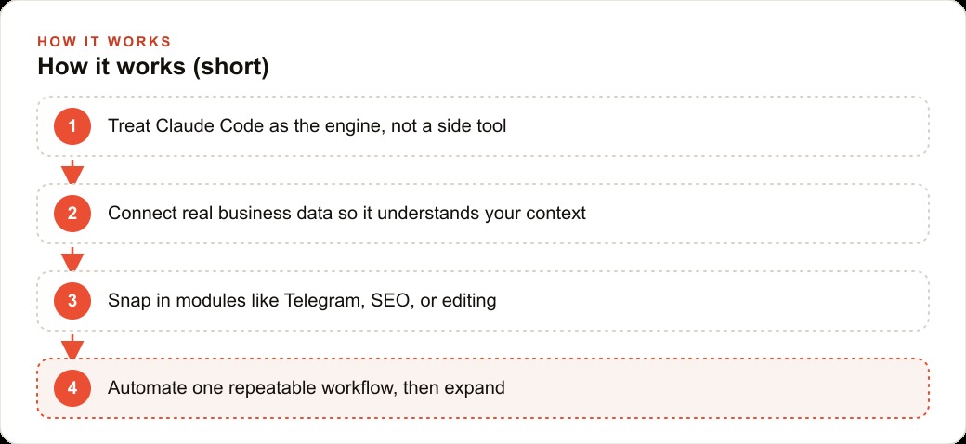The height and width of the screenshot is (444, 966).
Task: Click the step 3 number badge
Action: click(x=72, y=301)
